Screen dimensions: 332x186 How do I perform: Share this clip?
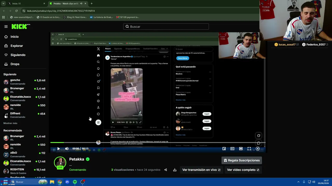point(165,170)
